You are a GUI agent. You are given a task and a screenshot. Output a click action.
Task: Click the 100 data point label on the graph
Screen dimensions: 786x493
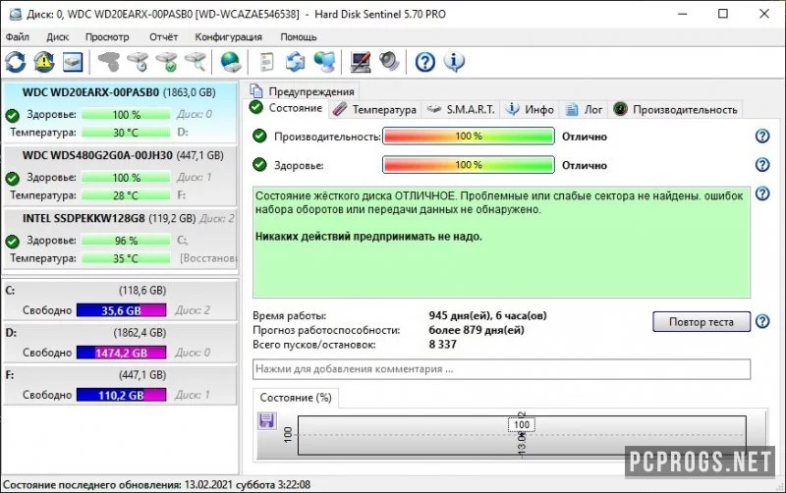522,425
